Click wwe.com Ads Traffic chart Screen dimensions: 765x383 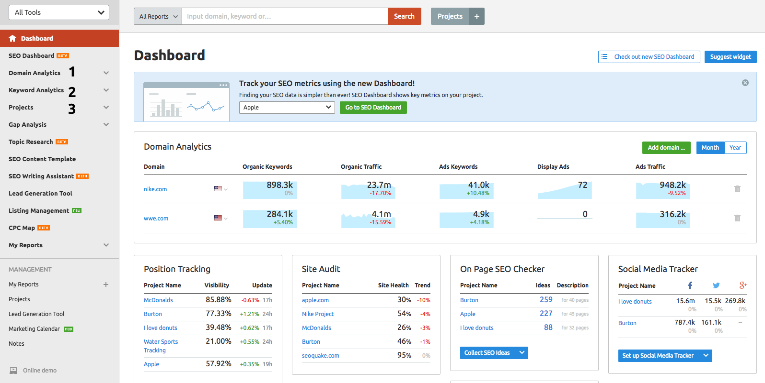click(x=663, y=219)
